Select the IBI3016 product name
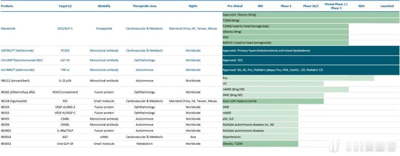 [6, 137]
